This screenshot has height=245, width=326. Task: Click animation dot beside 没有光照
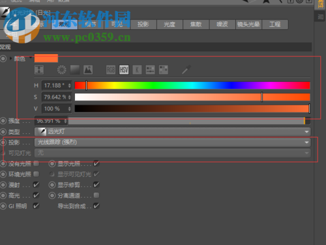pyautogui.click(x=3, y=164)
